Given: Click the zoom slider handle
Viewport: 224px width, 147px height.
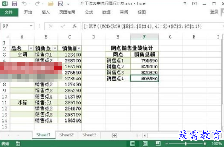Looking at the screenshot, I should click(x=186, y=144).
